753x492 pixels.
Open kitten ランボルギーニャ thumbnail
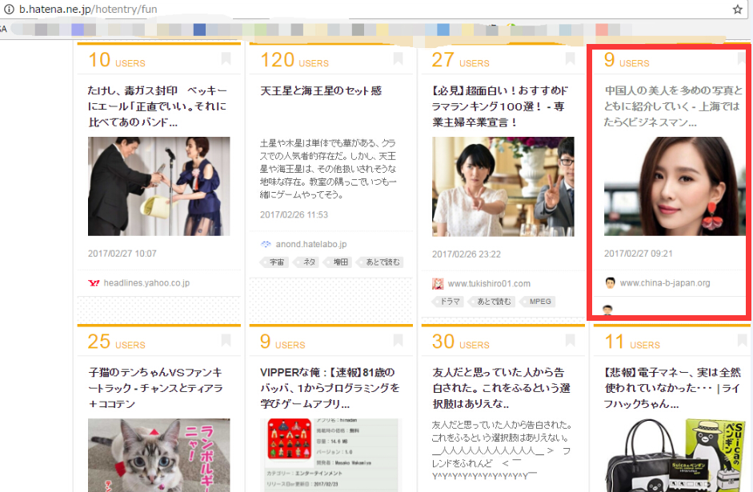159,455
